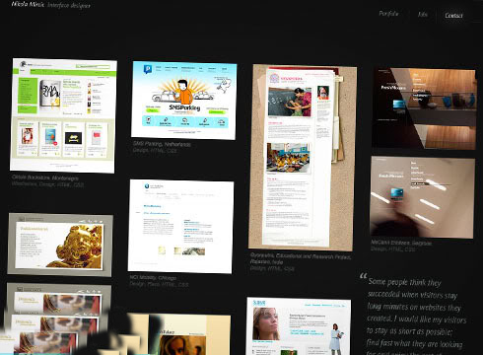Open the beige blurred-lights site thumbnail
This screenshot has width=483, height=355.
[x=422, y=197]
